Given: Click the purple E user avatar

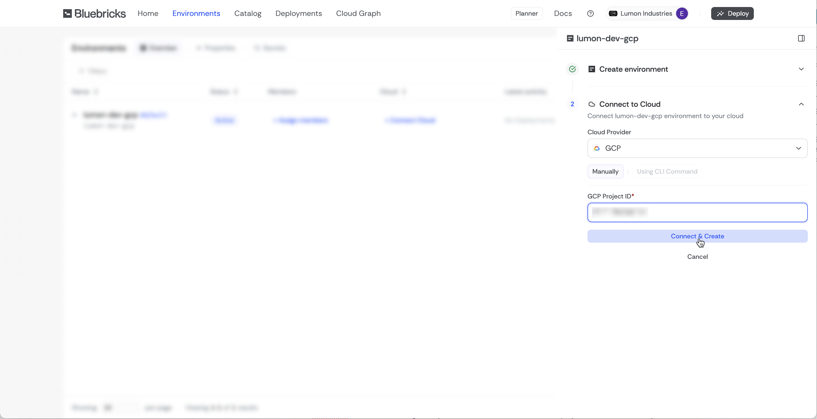Looking at the screenshot, I should pyautogui.click(x=681, y=14).
